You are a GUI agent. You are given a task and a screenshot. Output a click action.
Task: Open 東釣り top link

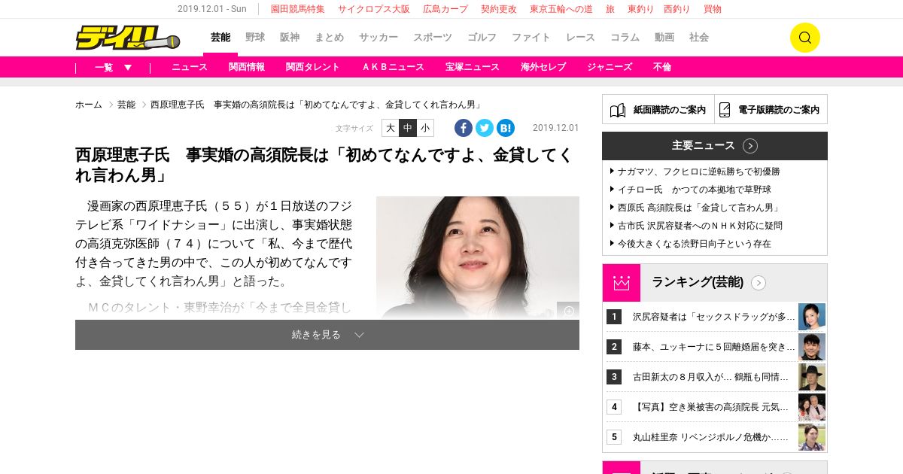tap(640, 9)
